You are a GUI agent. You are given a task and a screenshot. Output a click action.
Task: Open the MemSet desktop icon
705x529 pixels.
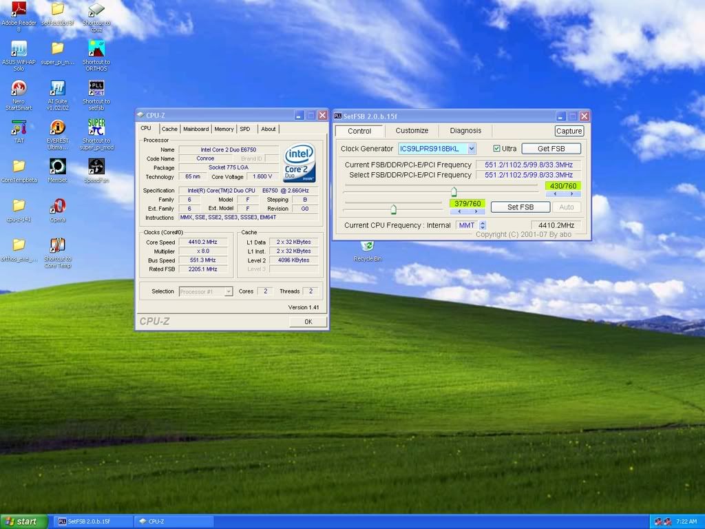point(58,167)
